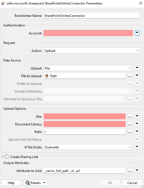The width and height of the screenshot is (144, 188).
Task: Click the arrow menu beside File to Upload
Action: pos(137,76)
